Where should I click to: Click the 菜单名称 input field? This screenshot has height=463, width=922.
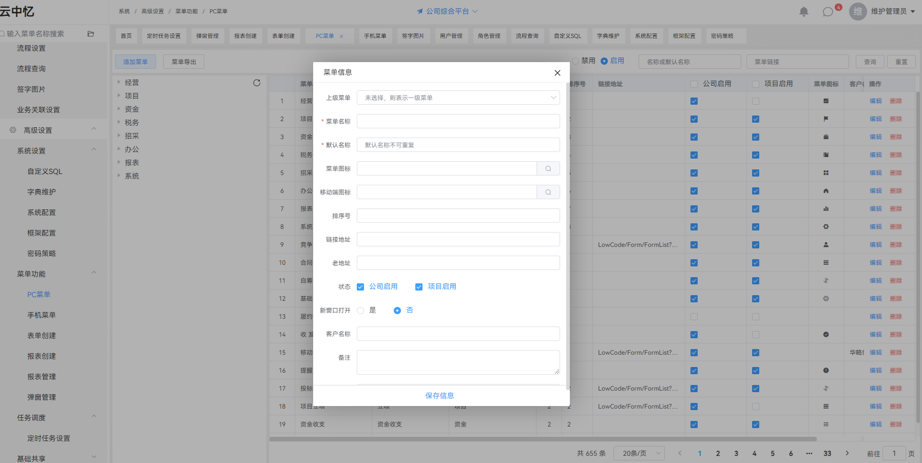pyautogui.click(x=458, y=121)
